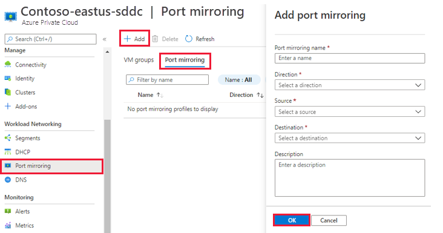Sort by Direction column arrows
The image size is (443, 233).
(x=260, y=95)
